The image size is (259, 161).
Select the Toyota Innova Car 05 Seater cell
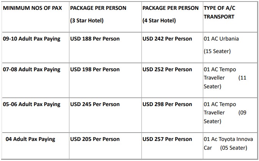point(228,143)
